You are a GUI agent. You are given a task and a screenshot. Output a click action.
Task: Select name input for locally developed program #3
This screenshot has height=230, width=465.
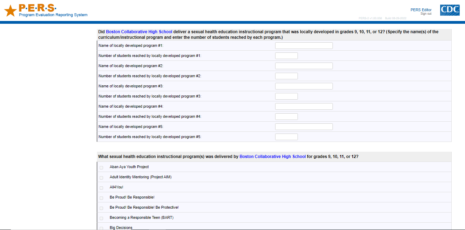(x=304, y=86)
